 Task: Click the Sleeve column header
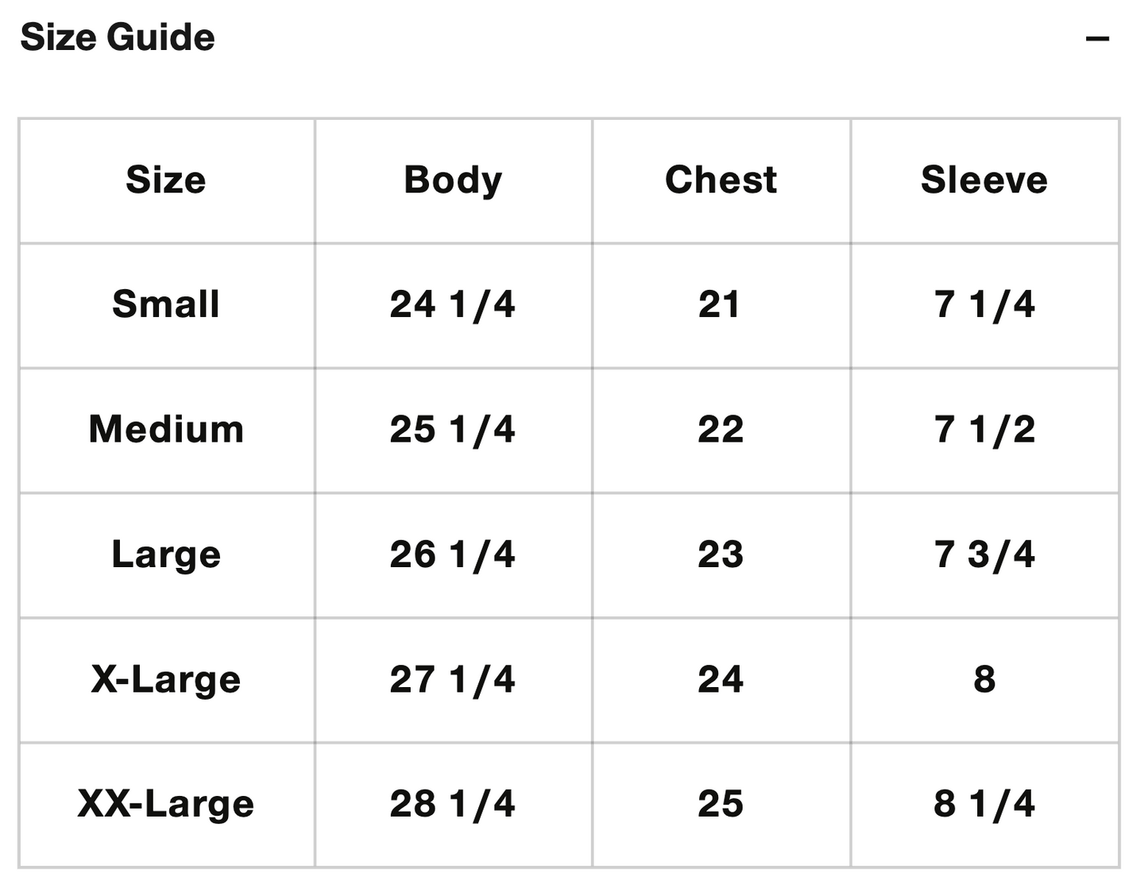[984, 180]
